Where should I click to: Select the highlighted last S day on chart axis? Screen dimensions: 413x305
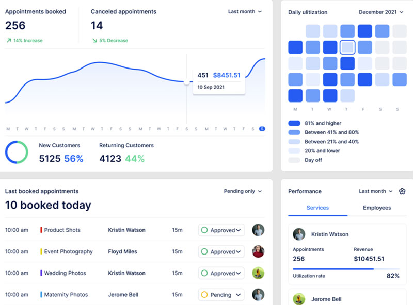pos(262,129)
